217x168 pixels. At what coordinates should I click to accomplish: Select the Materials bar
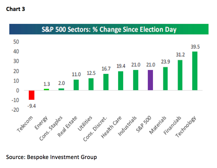click(165, 79)
